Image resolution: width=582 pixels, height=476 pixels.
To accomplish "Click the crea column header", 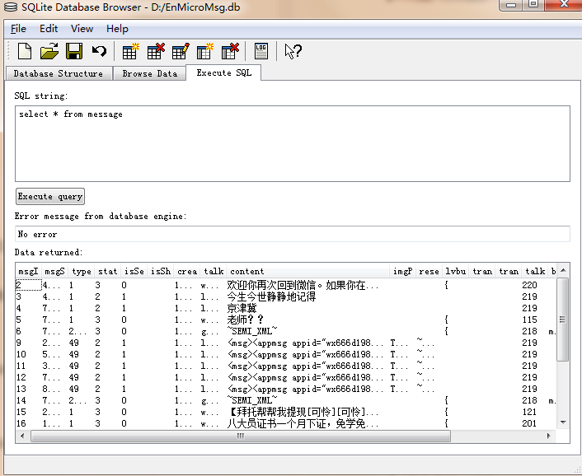I will [186, 272].
